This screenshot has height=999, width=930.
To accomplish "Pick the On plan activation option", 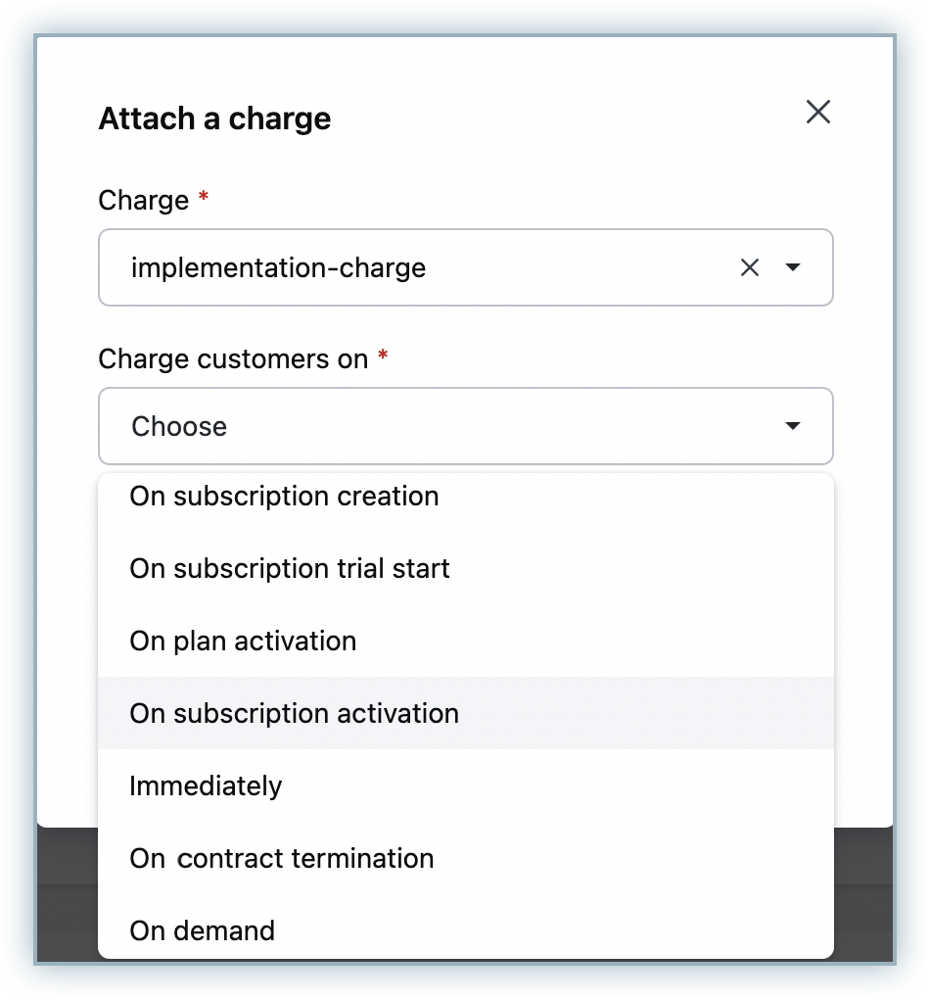I will pyautogui.click(x=243, y=642).
